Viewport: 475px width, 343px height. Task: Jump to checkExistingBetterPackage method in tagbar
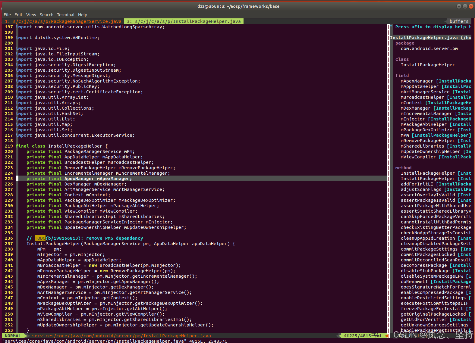coord(436,227)
